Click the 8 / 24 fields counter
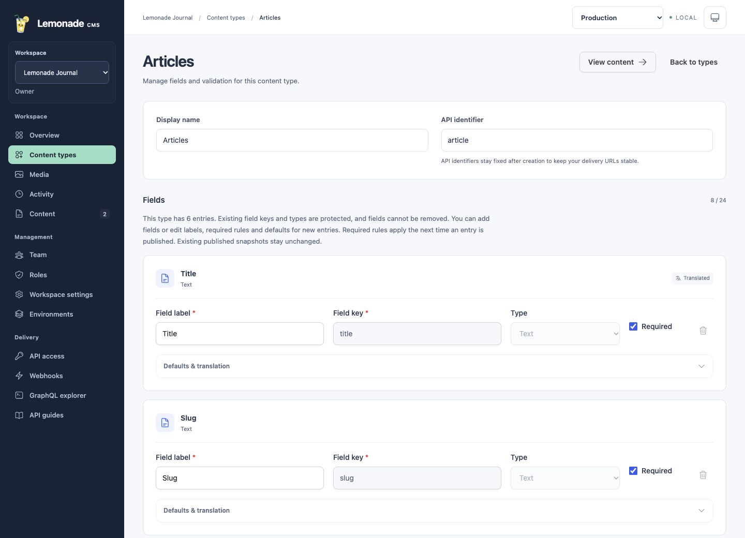Screen dimensions: 745x538 point(718,200)
